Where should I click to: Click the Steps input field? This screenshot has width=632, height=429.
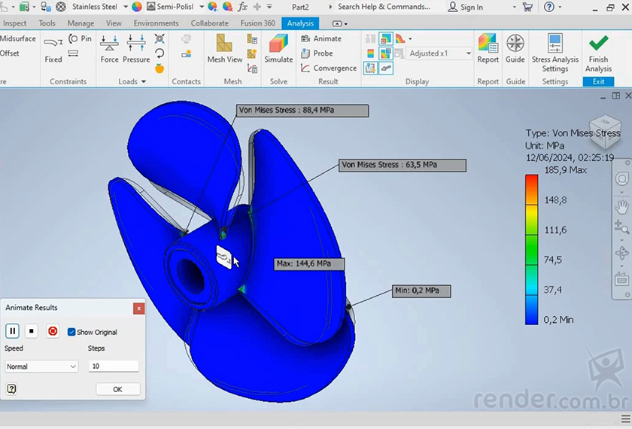[114, 367]
